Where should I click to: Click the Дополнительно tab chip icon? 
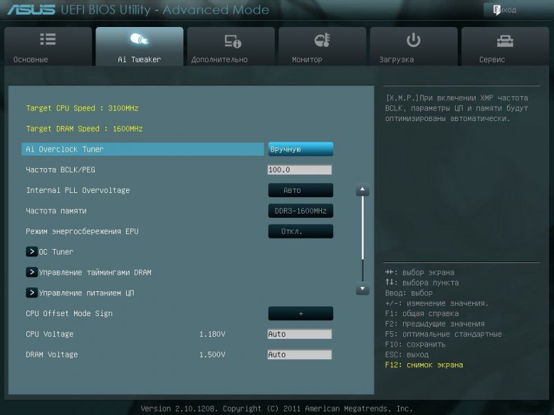click(x=231, y=41)
